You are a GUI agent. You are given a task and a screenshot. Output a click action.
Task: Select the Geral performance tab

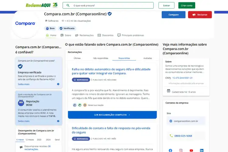[x=57, y=140]
